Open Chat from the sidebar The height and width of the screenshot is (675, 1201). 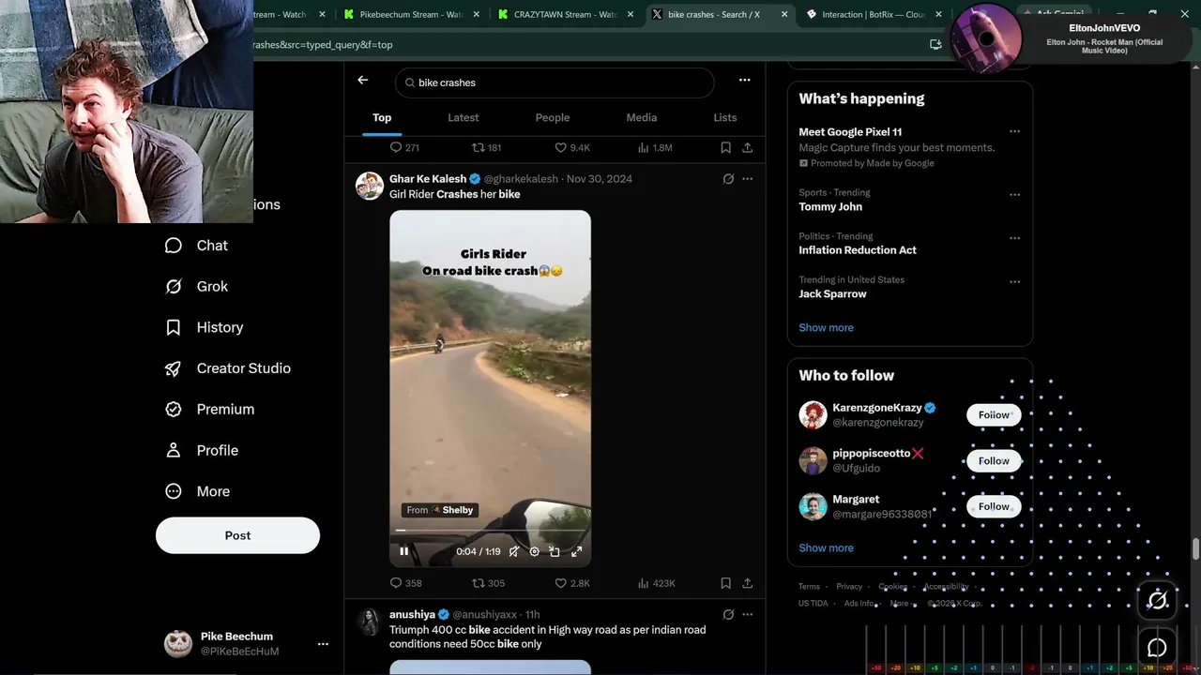point(197,246)
